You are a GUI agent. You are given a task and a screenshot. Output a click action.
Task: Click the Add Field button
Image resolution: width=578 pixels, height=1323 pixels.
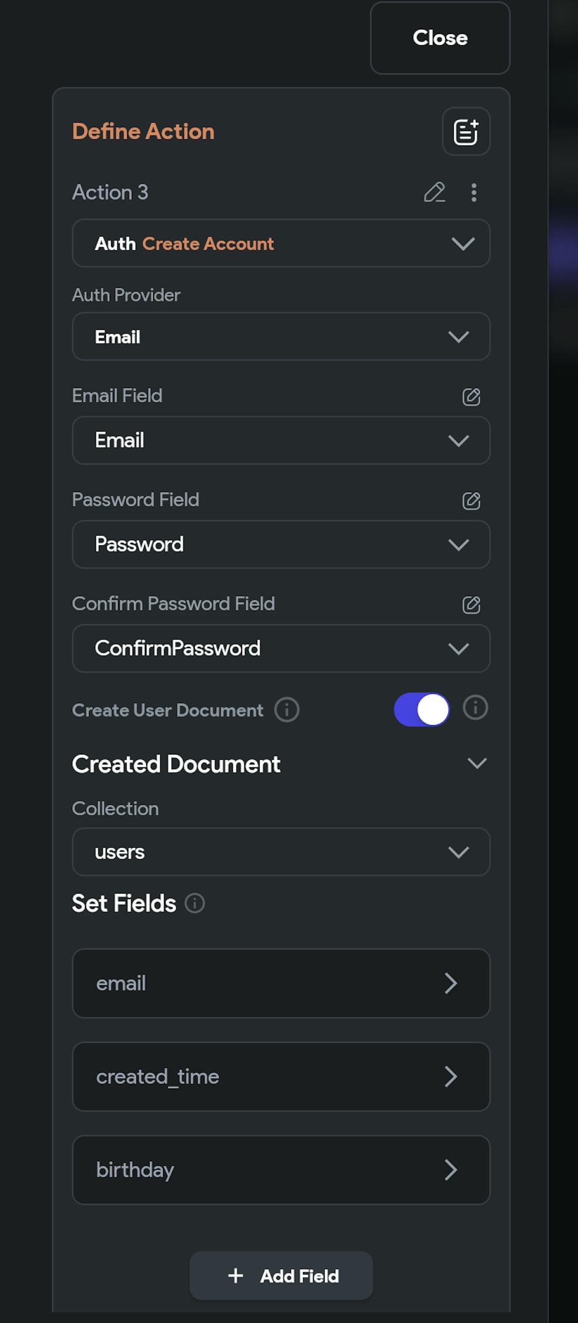pyautogui.click(x=281, y=1276)
